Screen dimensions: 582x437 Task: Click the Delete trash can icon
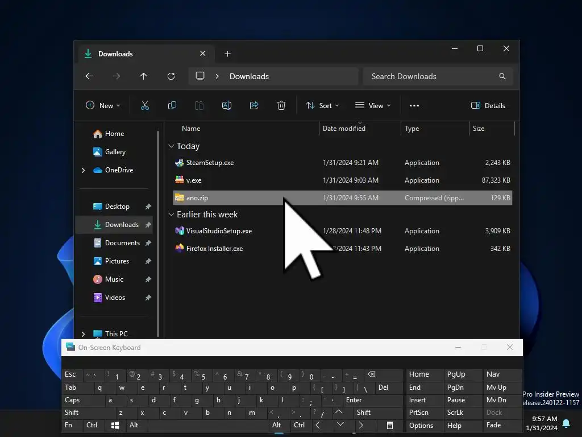[x=281, y=105]
